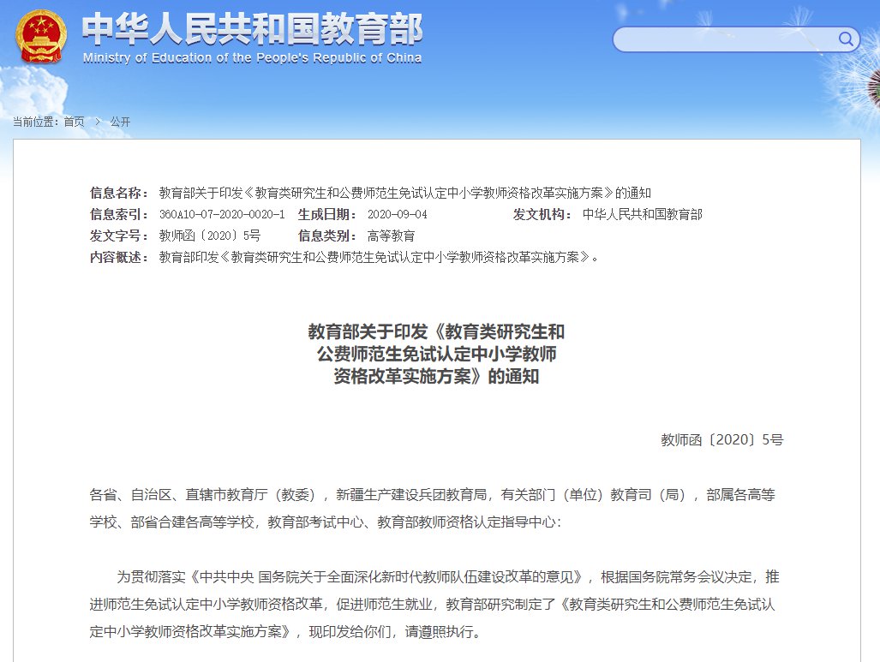Select the 信息索引 label
Screen dimensions: 880x662
[119, 214]
